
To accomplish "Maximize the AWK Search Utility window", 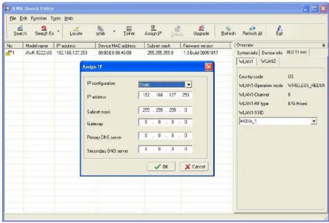I will coord(315,9).
